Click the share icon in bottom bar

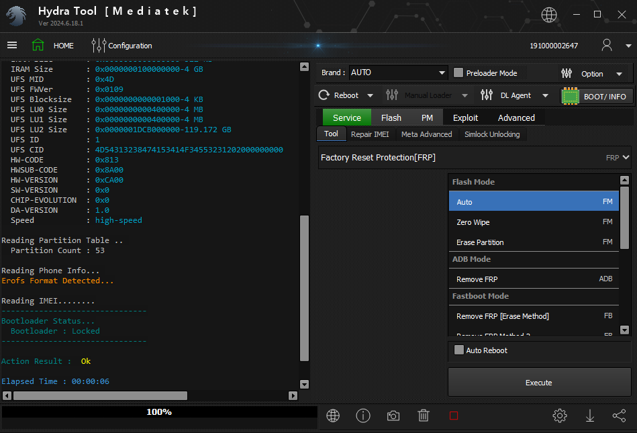(x=619, y=416)
